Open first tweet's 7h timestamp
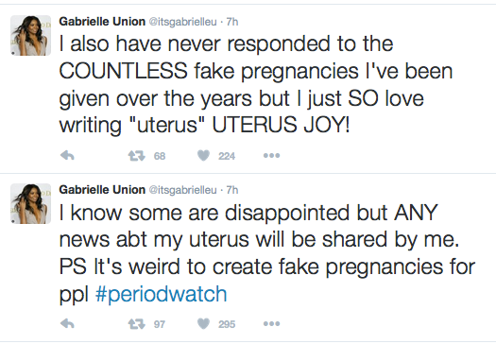 click(232, 22)
